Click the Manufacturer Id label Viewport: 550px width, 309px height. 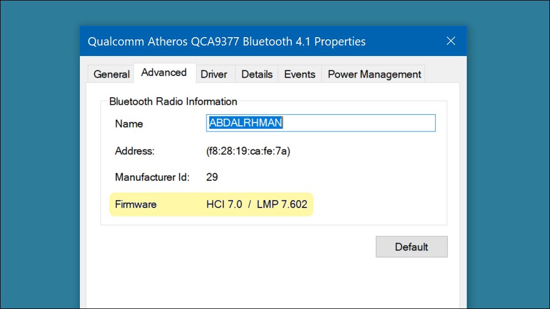[x=152, y=178]
